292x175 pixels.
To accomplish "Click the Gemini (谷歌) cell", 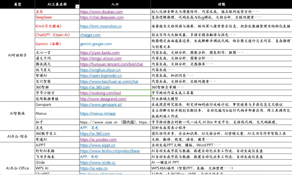I will pos(57,44).
